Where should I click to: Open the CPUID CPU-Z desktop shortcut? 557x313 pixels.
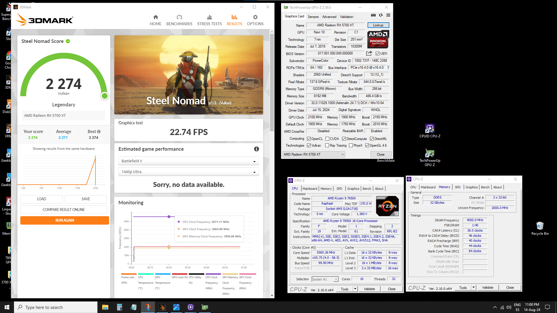coord(430,131)
